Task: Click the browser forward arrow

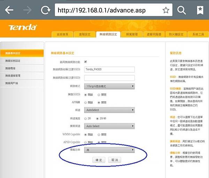Action: pos(28,10)
